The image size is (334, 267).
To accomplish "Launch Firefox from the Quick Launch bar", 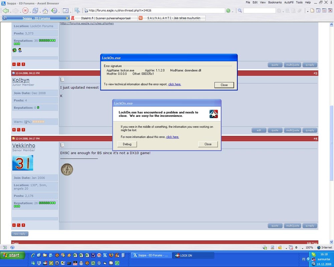I will click(x=111, y=255).
